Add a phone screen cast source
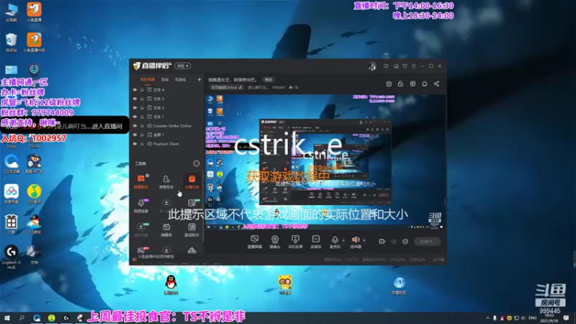 tap(295, 242)
